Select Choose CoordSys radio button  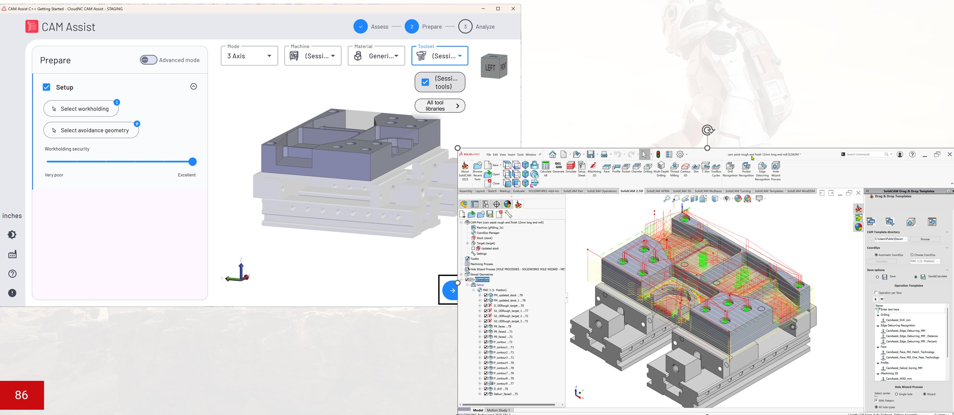[x=912, y=255]
